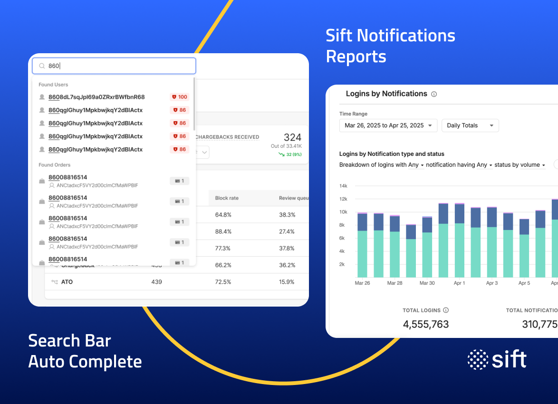Click the Out of 33.41K text
The width and height of the screenshot is (558, 404).
coord(286,146)
